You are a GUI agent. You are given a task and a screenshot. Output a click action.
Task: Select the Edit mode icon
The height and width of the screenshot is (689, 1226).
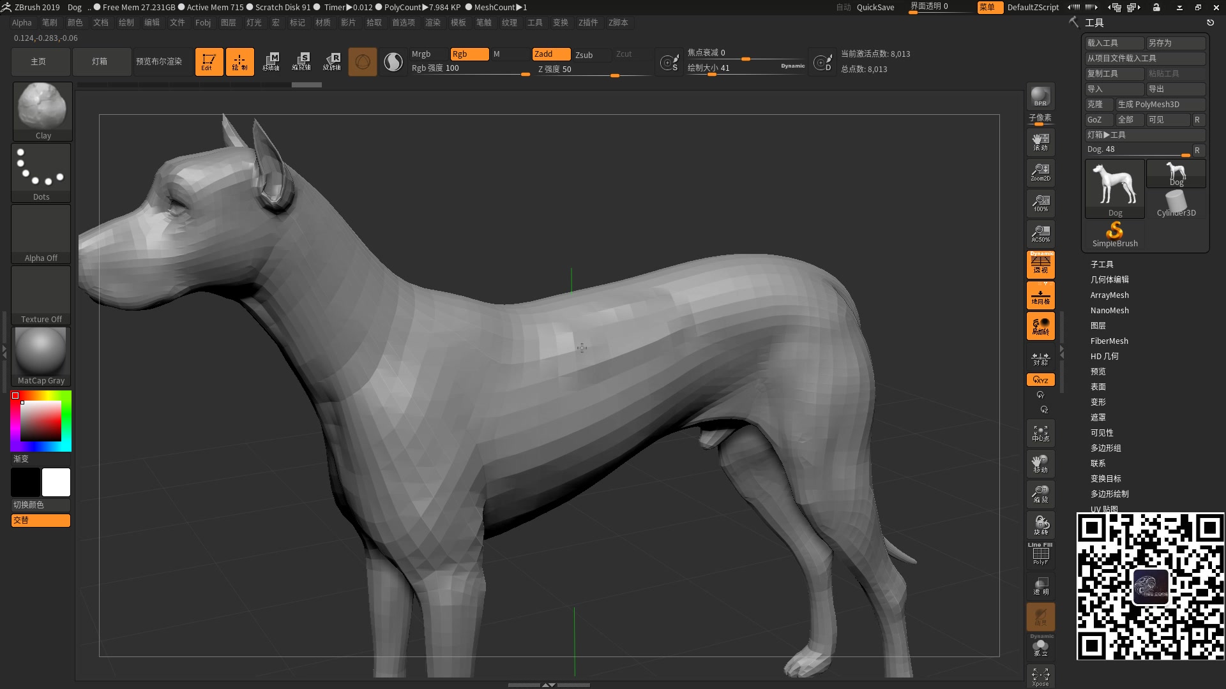[x=209, y=62]
